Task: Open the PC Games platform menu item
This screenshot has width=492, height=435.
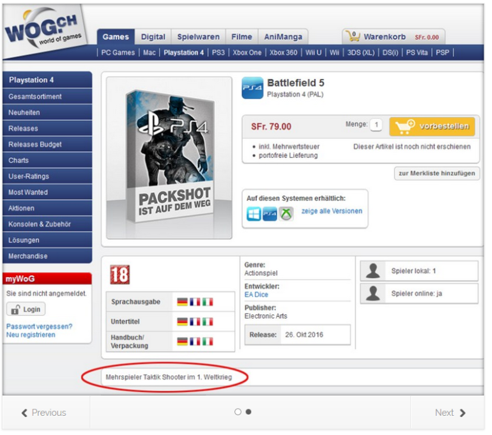Action: [x=118, y=52]
